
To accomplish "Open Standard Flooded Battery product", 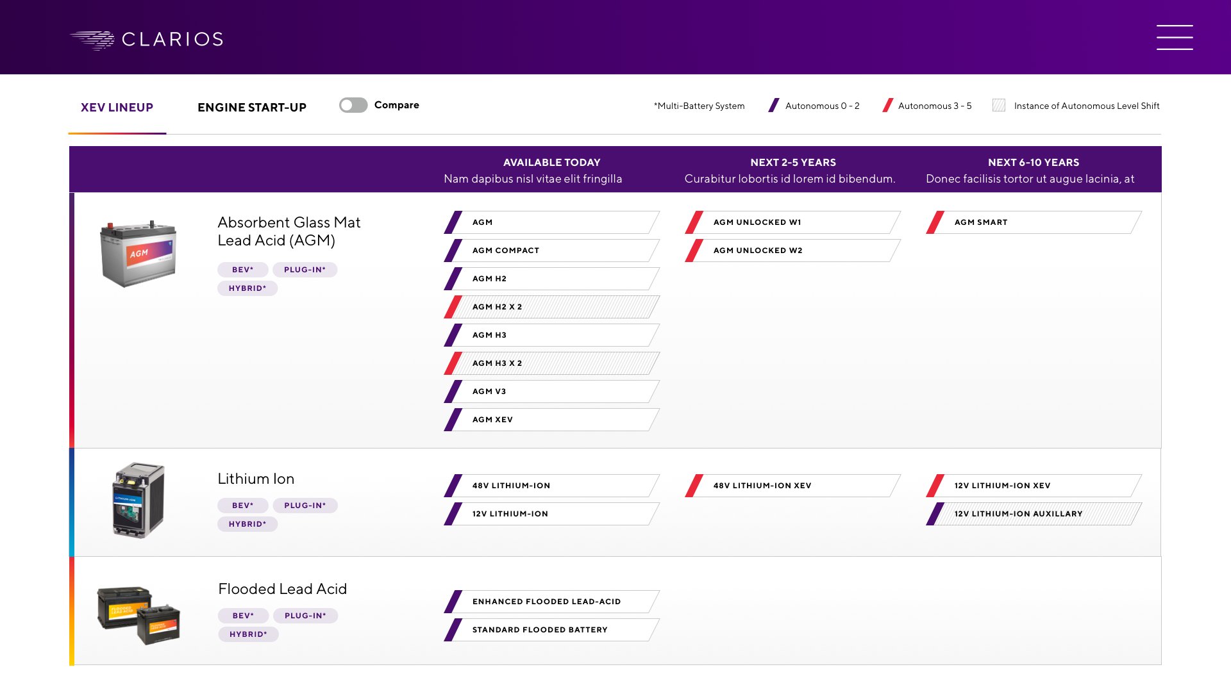I will click(551, 630).
